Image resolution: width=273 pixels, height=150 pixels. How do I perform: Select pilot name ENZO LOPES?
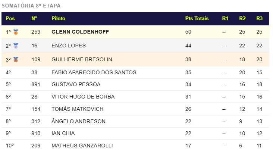click(x=69, y=46)
